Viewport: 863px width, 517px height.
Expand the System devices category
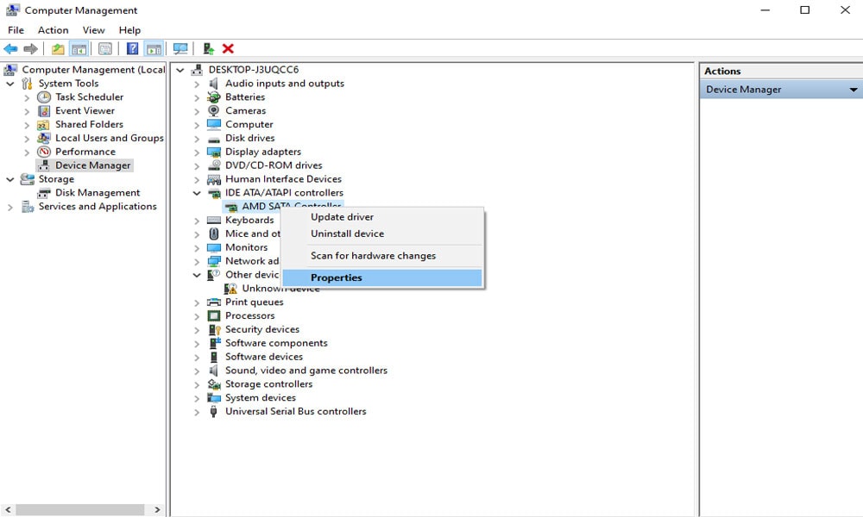pyautogui.click(x=197, y=398)
